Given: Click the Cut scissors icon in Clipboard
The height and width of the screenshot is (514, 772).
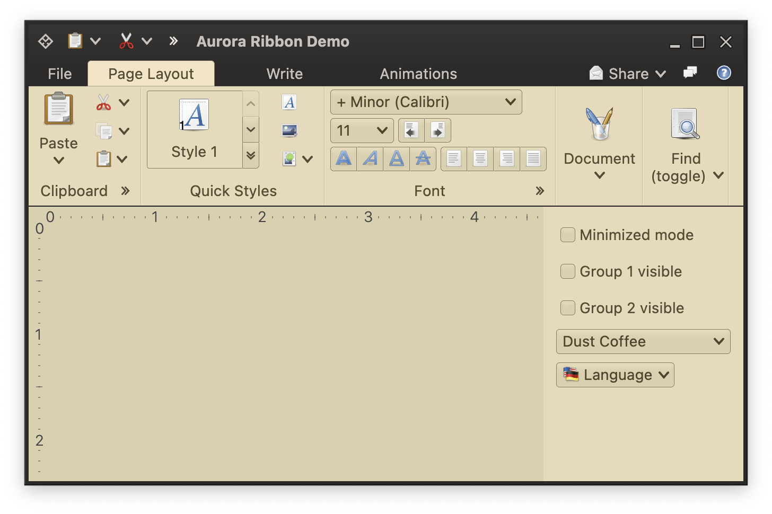Looking at the screenshot, I should click(x=104, y=102).
